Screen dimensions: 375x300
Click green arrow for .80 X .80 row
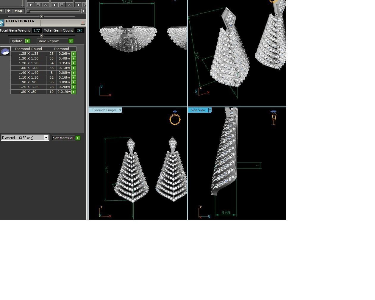click(x=74, y=92)
